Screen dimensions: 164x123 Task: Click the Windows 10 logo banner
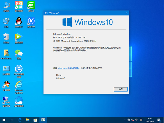point(88,22)
